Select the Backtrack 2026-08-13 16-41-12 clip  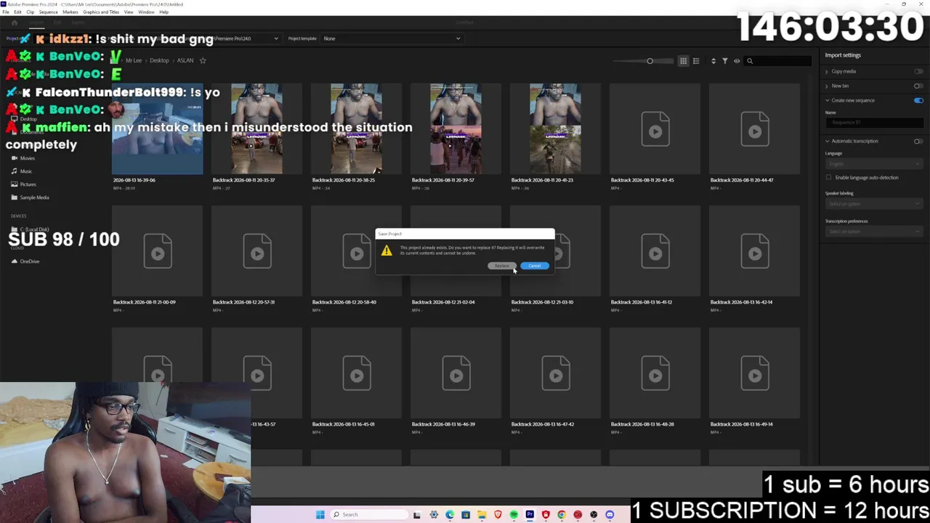click(x=655, y=251)
